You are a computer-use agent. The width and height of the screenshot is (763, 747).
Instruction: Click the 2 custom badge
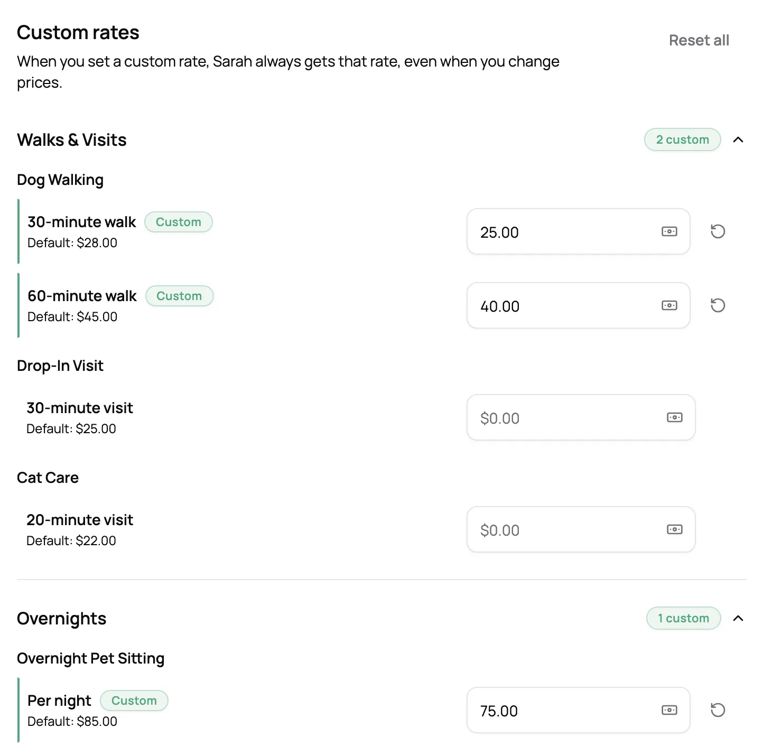(683, 139)
